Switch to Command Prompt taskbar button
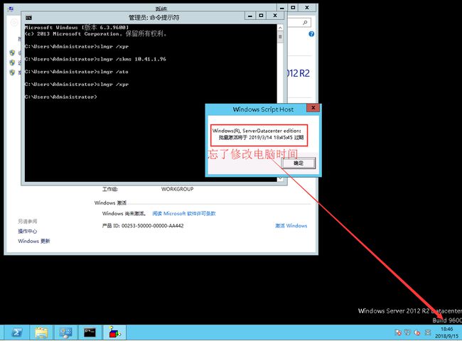 tap(90, 332)
